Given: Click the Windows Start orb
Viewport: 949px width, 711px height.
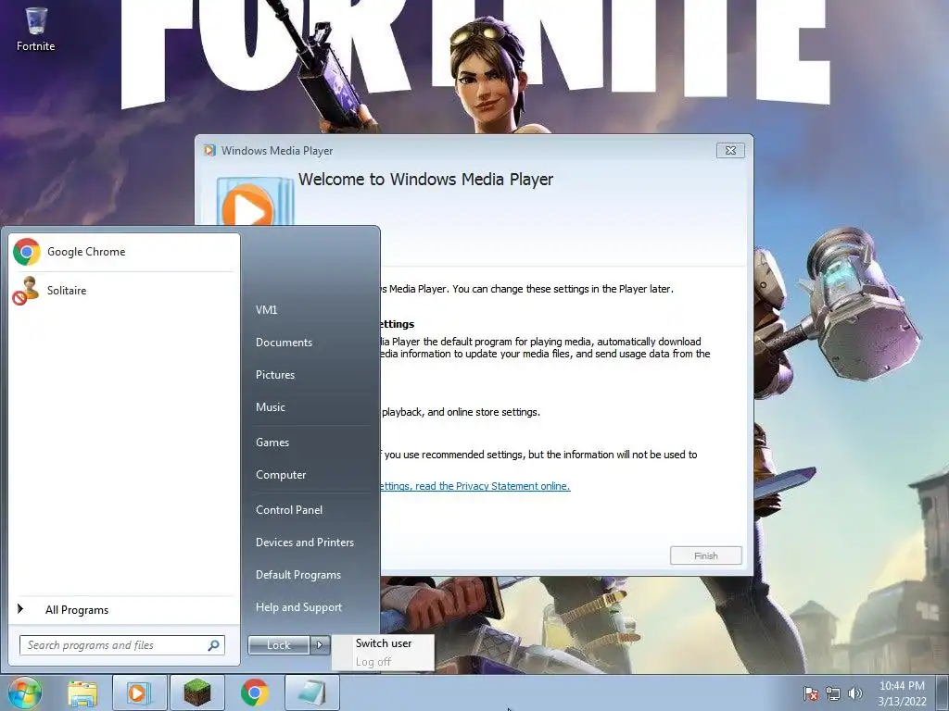Looking at the screenshot, I should pyautogui.click(x=24, y=692).
